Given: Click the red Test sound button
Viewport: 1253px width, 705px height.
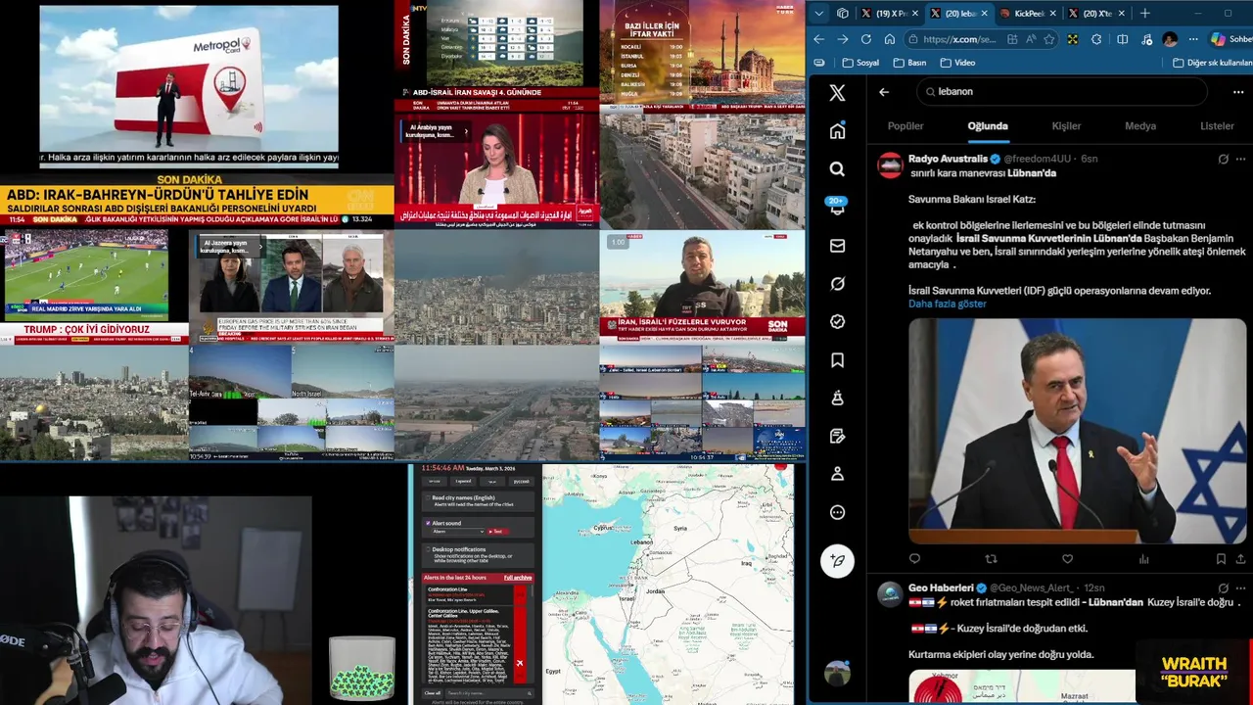Looking at the screenshot, I should [497, 532].
